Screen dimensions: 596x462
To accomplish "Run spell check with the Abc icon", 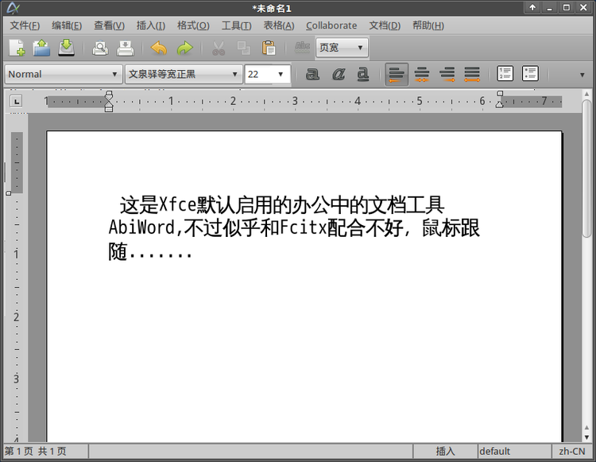I will coord(302,47).
